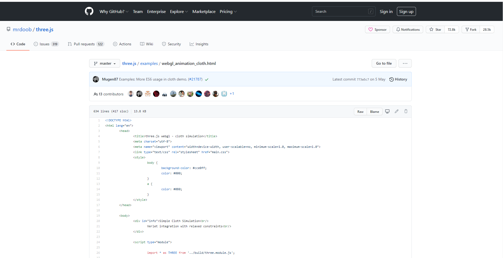Screen dimensions: 503x258
Task: Switch to the Security tab
Action: (x=171, y=44)
